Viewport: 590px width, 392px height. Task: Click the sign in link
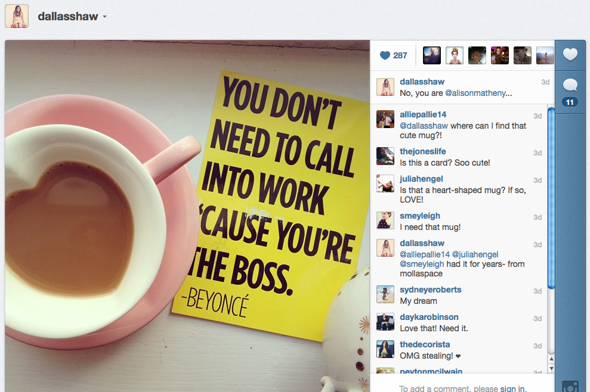click(512, 388)
